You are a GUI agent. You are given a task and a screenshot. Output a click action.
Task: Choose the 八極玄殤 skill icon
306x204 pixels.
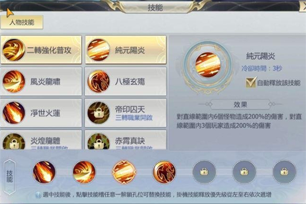(x=98, y=81)
